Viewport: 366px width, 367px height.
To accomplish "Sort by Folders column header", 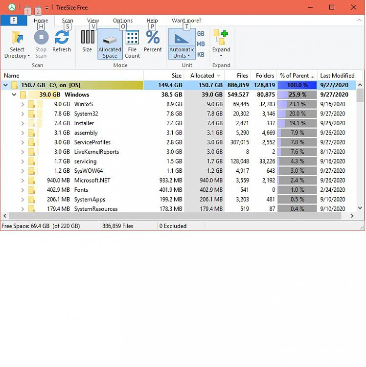I will click(264, 75).
